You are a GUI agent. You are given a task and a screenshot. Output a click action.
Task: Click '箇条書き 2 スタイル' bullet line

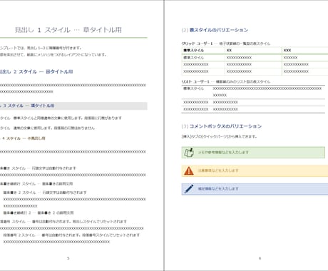pos(45,193)
